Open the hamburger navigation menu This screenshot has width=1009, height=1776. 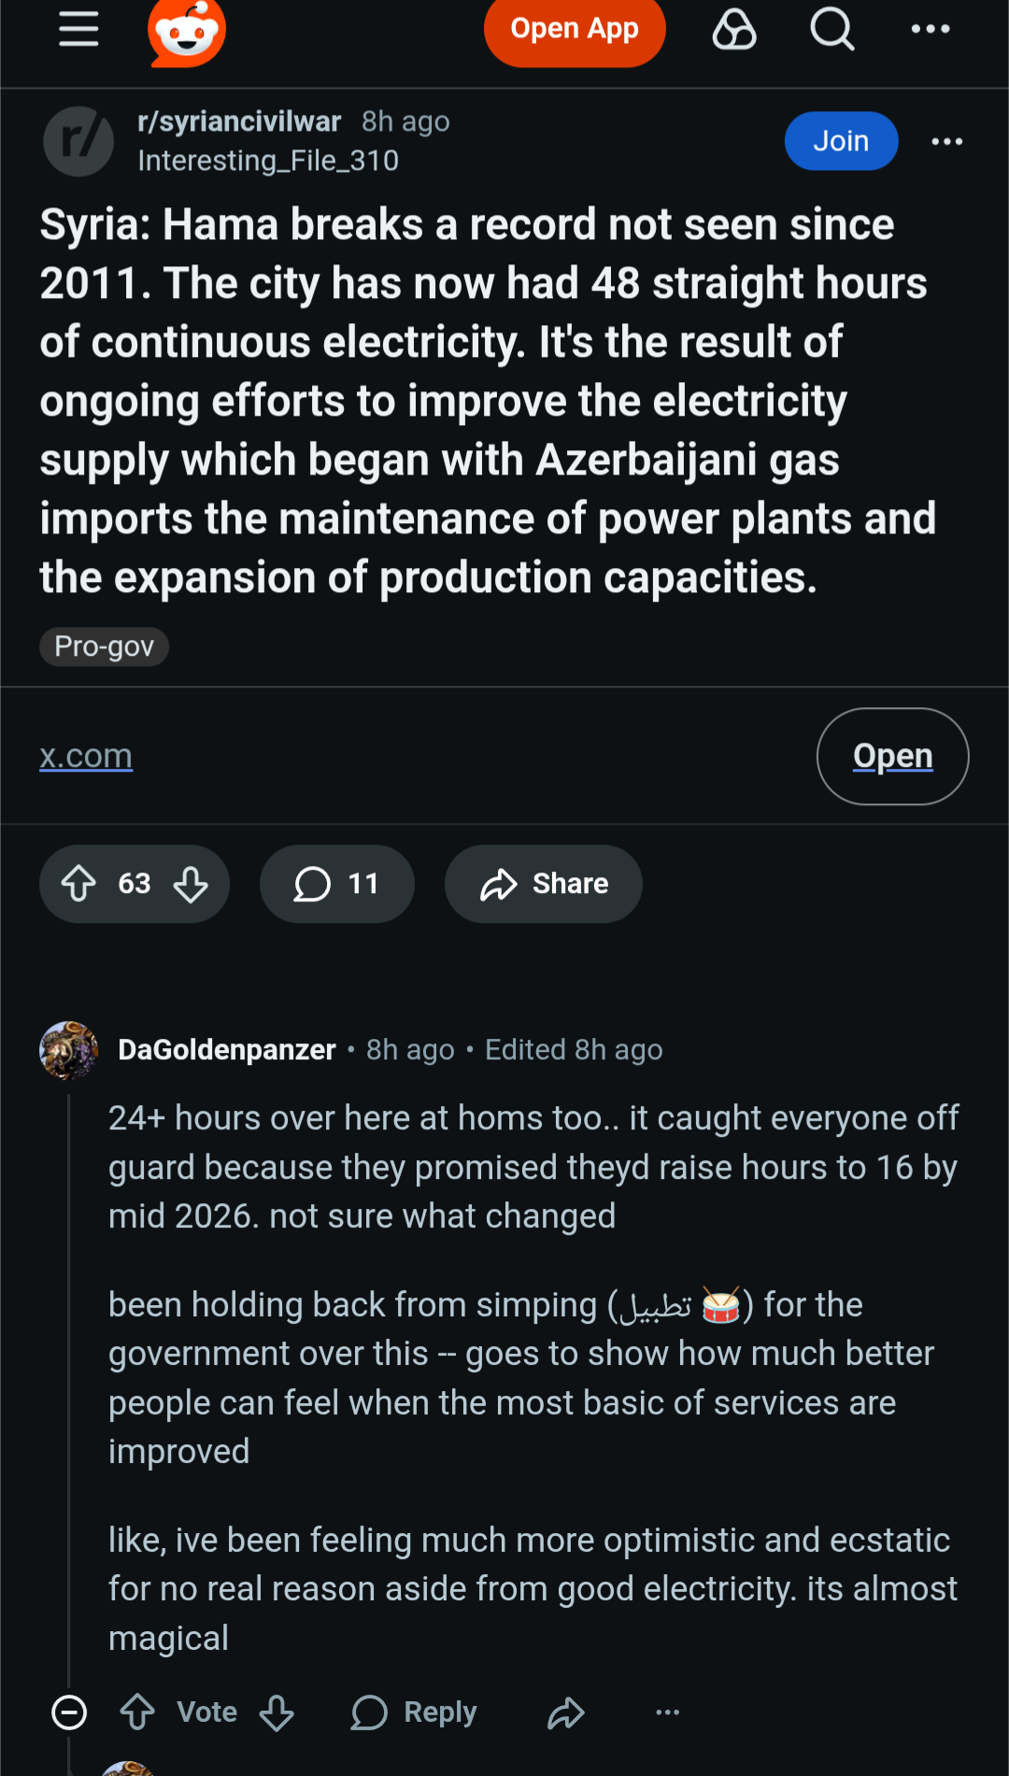(78, 29)
